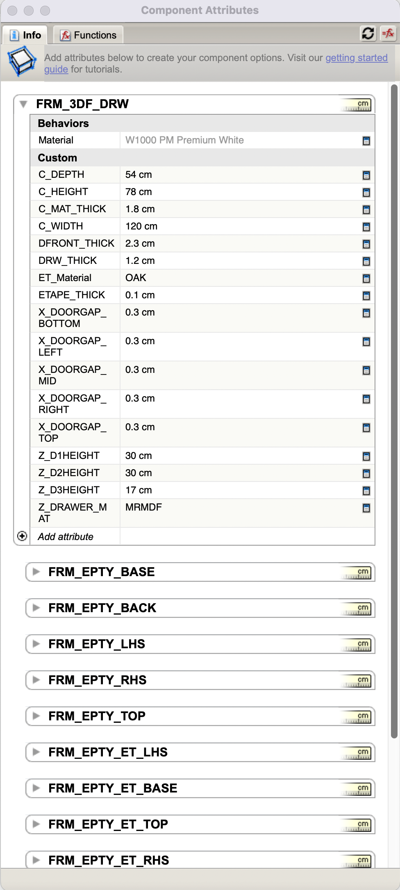
Task: Expand the FRM_EPTY_BACK component
Action: [x=36, y=608]
